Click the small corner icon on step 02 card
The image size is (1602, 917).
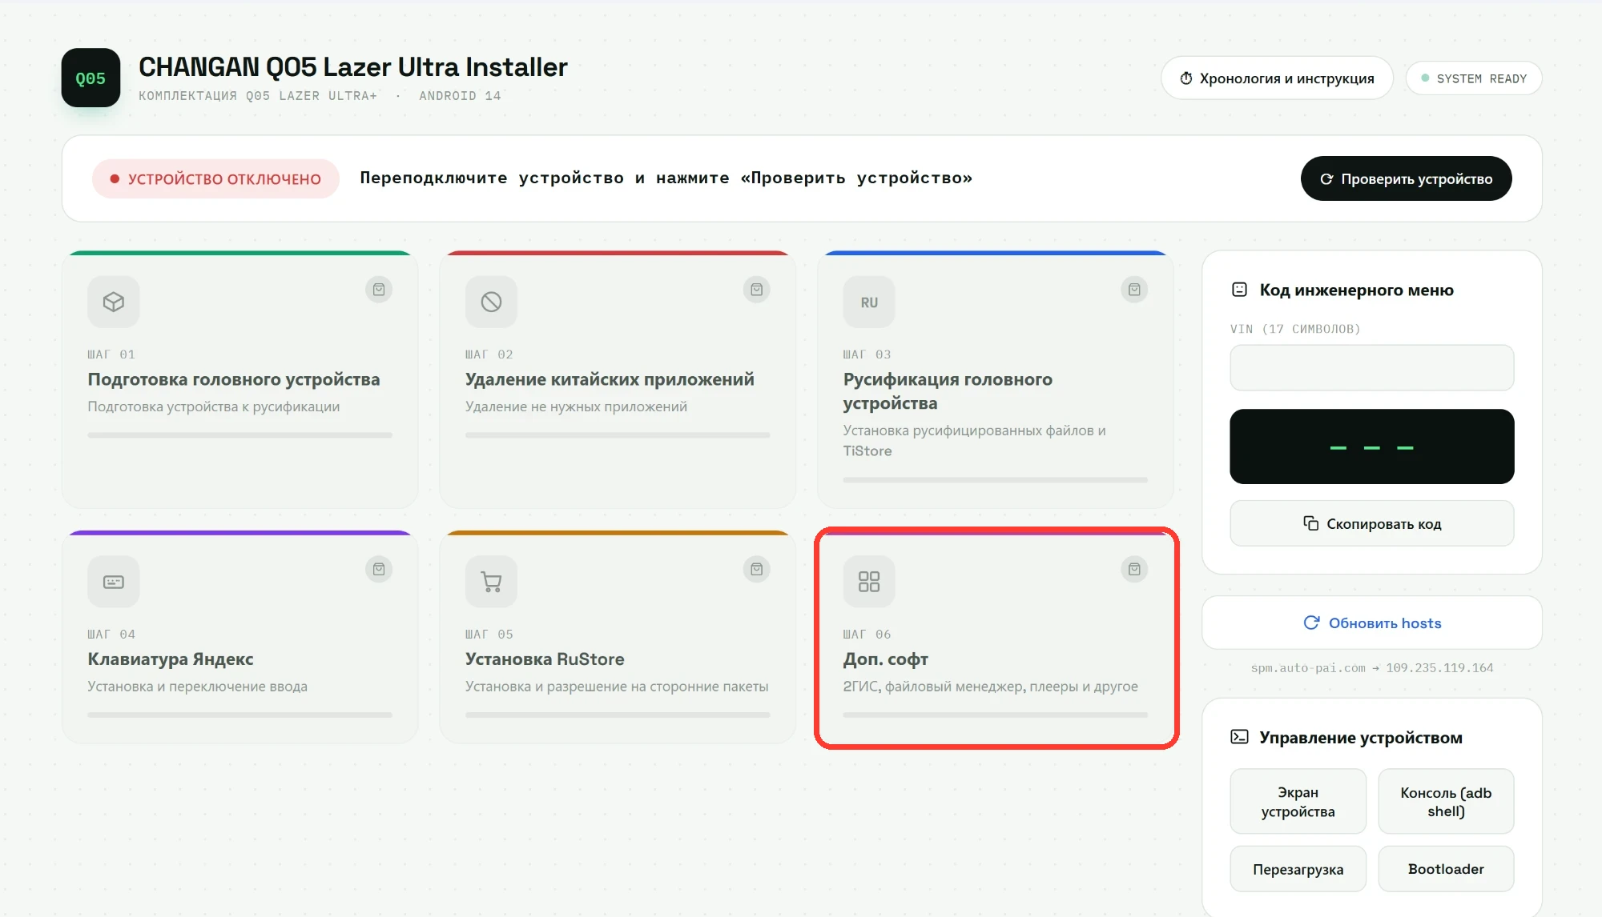[757, 290]
